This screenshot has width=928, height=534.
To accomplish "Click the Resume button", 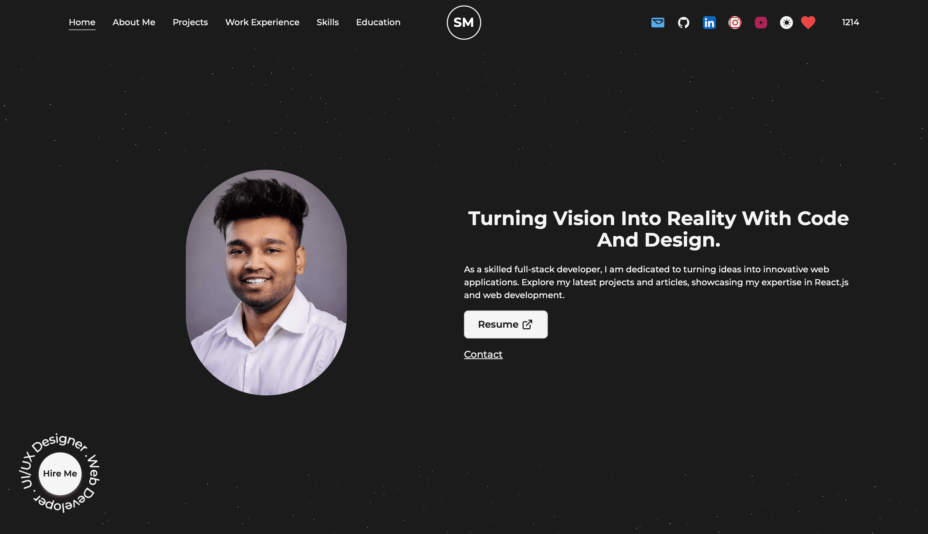I will click(505, 324).
